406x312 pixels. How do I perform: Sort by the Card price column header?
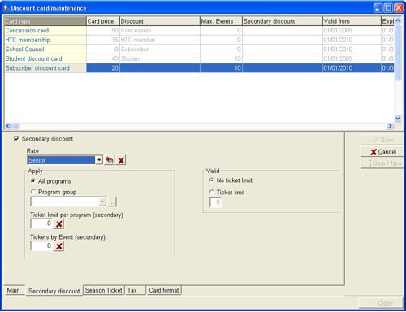point(103,21)
